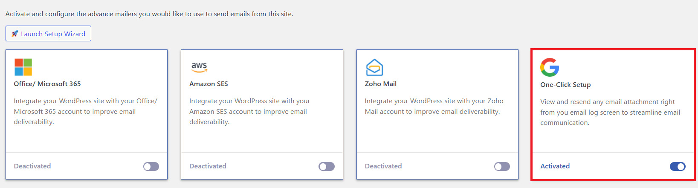Click Deactivated status under Office/ Microsoft 365
The height and width of the screenshot is (188, 698).
coord(32,166)
